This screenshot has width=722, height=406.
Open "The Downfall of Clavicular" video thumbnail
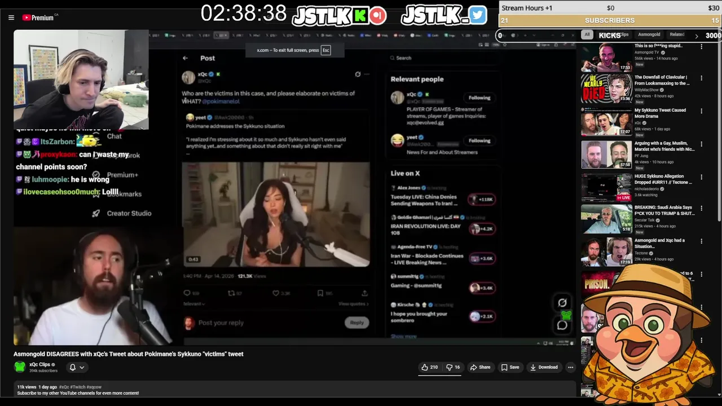pyautogui.click(x=606, y=89)
